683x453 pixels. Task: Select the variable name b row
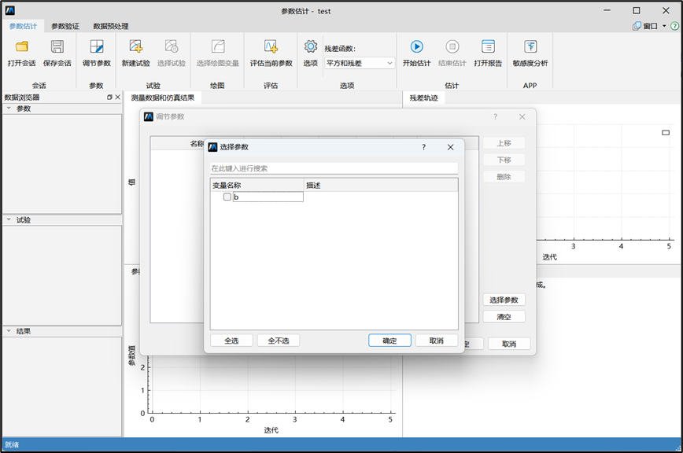pos(268,197)
